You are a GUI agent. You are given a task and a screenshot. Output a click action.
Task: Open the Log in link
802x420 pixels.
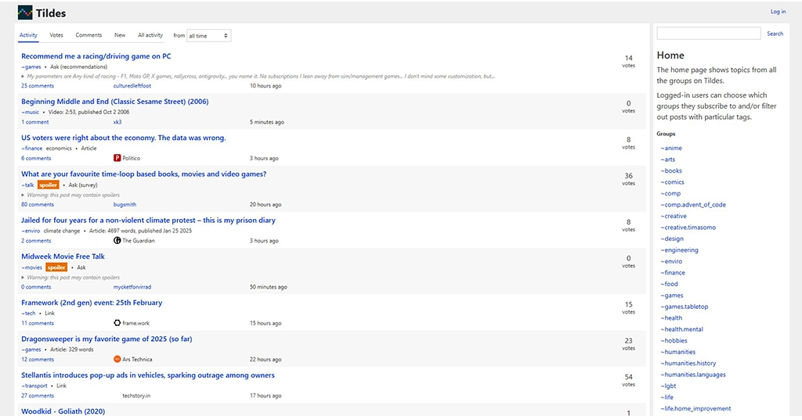(x=778, y=12)
